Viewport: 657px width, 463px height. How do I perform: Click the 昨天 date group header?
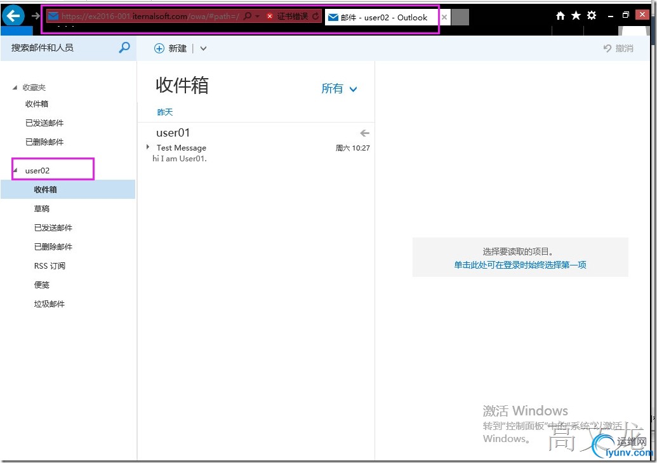coord(164,112)
